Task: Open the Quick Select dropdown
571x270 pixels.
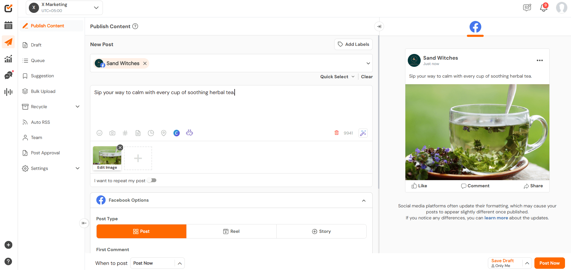Action: point(337,76)
